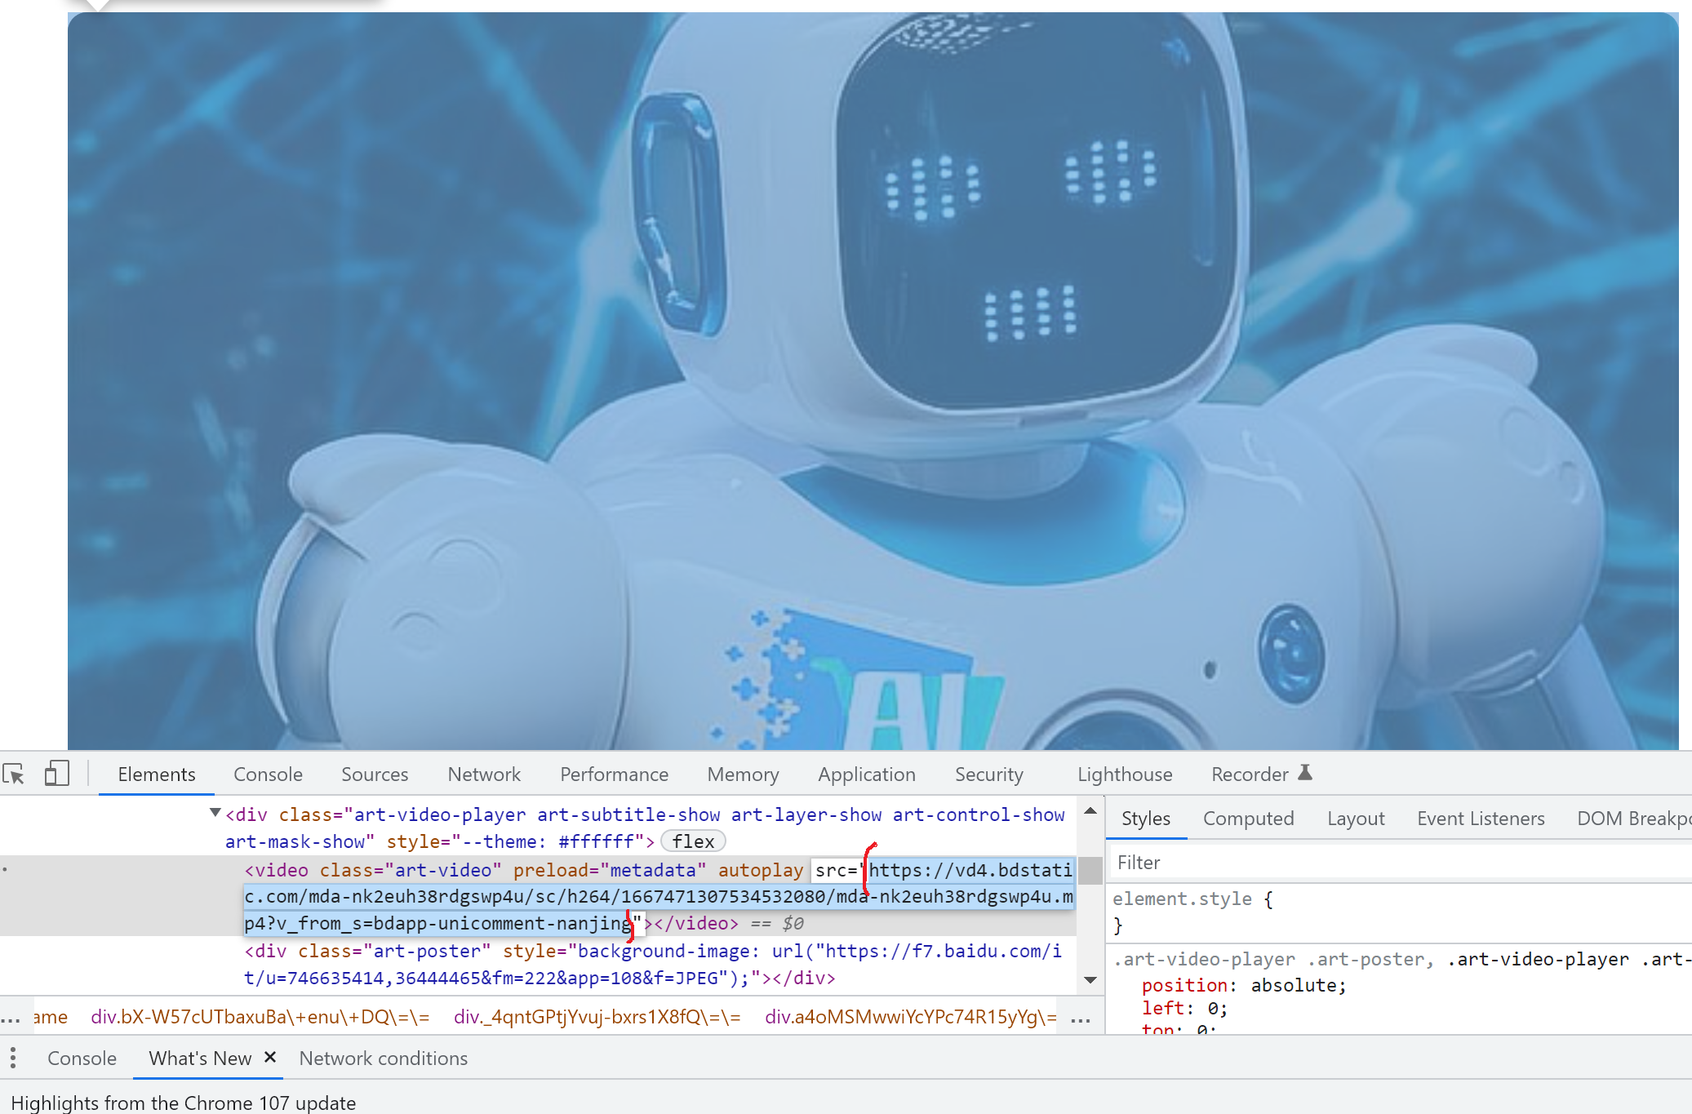
Task: Expand the right breadcrumb ellipsis
Action: point(1081,1017)
